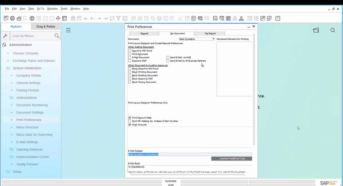Screen dimensions: 343x186
Task: Open the Calendar toolbar icon
Action: tap(228, 18)
